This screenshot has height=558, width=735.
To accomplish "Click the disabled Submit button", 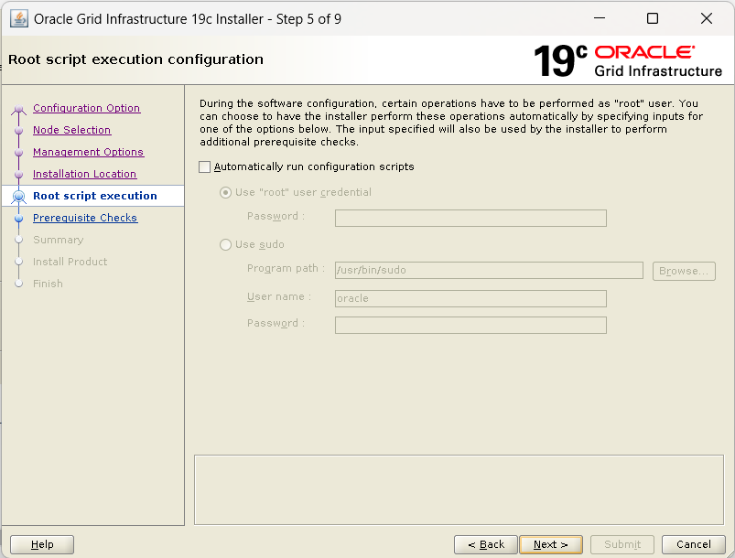I will [x=622, y=544].
